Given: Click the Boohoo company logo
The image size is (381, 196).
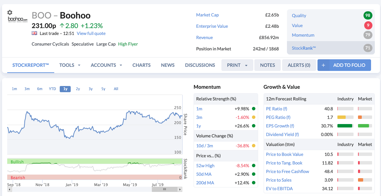Looking at the screenshot, I should pyautogui.click(x=18, y=19).
